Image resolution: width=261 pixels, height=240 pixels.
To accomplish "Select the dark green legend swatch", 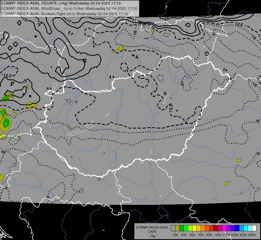I will [182, 228].
